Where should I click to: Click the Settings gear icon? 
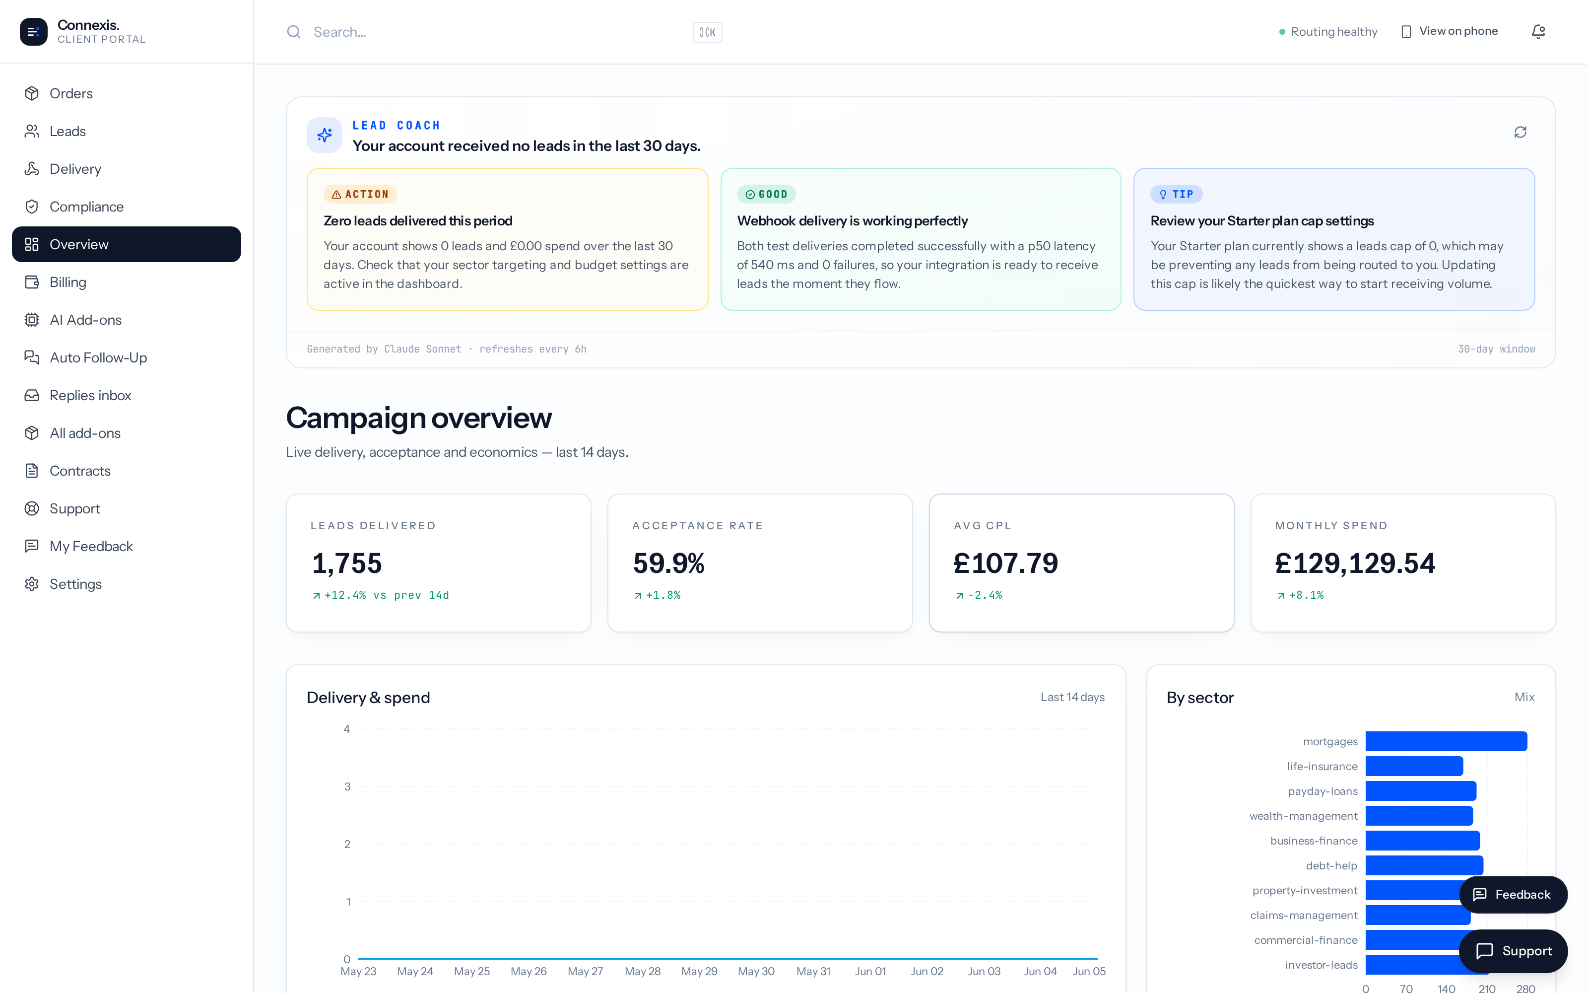click(x=31, y=584)
